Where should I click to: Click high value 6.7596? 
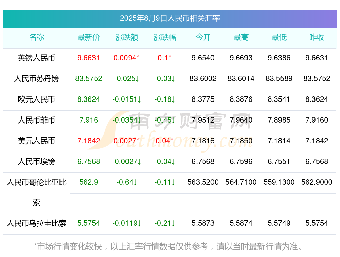[x=241, y=162]
